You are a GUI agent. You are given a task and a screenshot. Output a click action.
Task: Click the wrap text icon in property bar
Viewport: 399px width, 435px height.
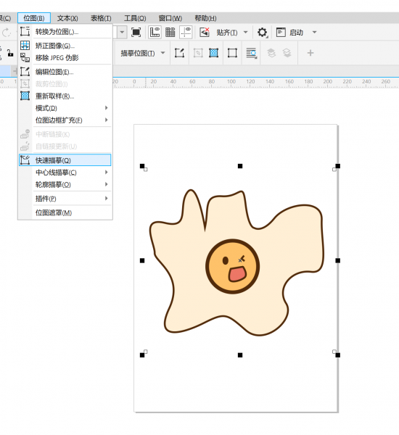click(251, 53)
